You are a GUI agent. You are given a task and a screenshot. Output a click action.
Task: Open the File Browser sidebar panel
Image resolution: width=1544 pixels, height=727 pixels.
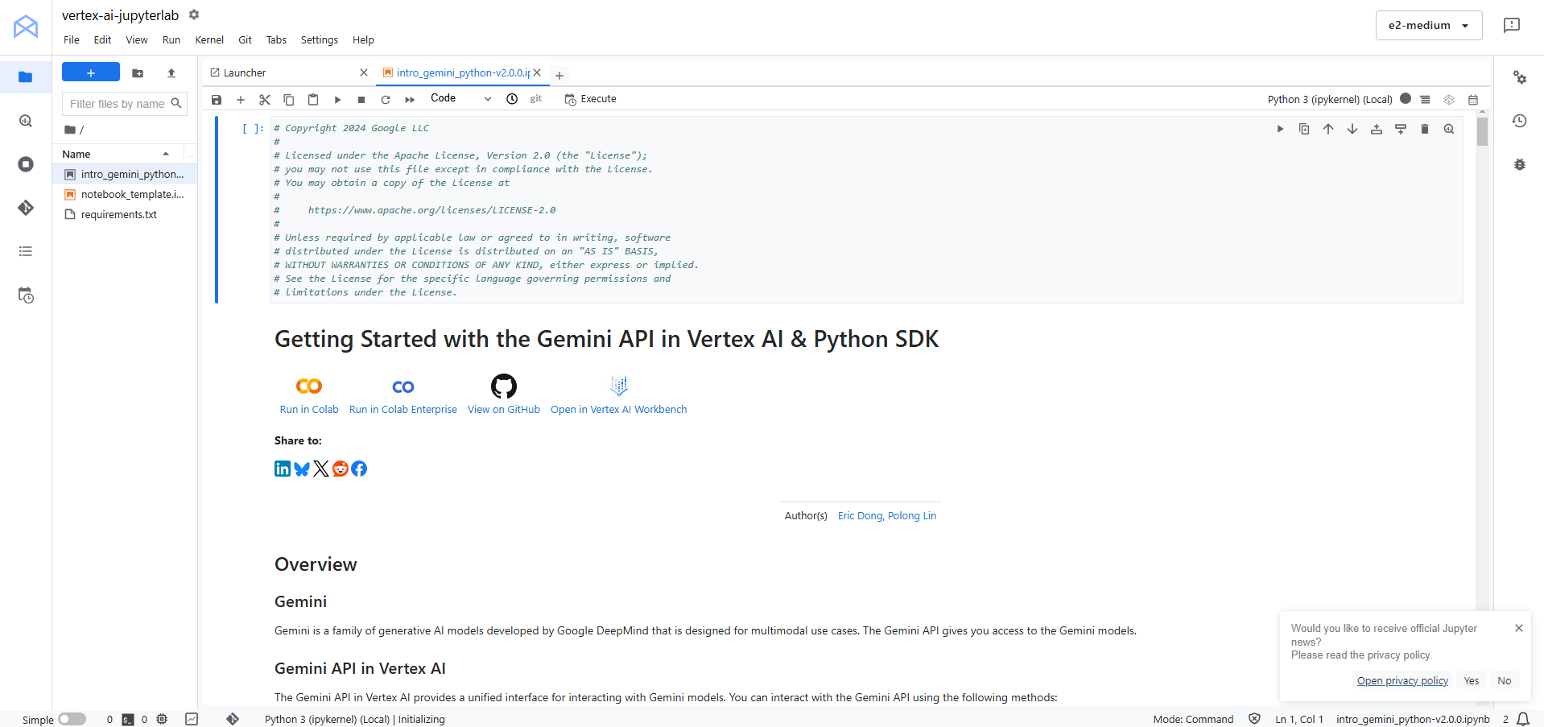(26, 77)
